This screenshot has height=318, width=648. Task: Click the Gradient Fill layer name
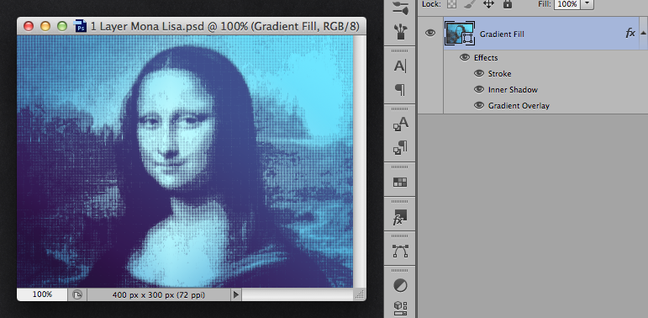point(502,34)
